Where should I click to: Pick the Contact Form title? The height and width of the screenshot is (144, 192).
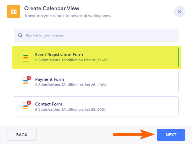click(x=49, y=104)
